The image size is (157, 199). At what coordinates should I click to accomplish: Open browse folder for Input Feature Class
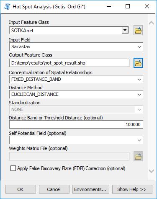click(x=138, y=30)
